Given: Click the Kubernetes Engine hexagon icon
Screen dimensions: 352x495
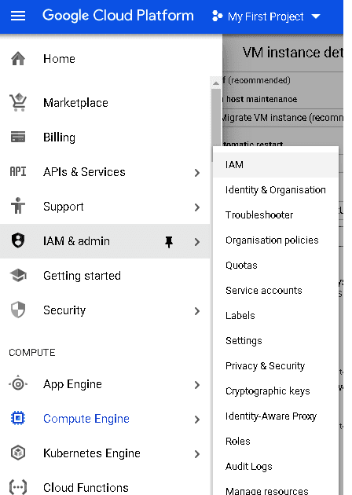Looking at the screenshot, I should [18, 453].
